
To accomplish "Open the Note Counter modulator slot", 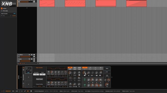I will (x=28, y=70).
